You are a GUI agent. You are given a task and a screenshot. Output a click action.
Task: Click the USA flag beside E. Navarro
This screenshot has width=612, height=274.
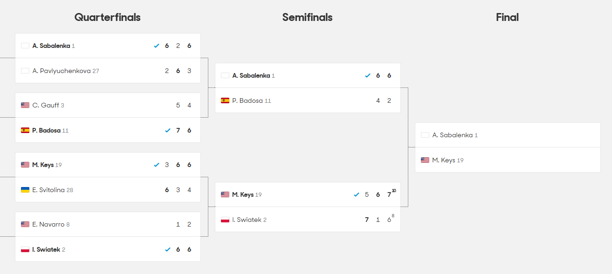(x=25, y=224)
